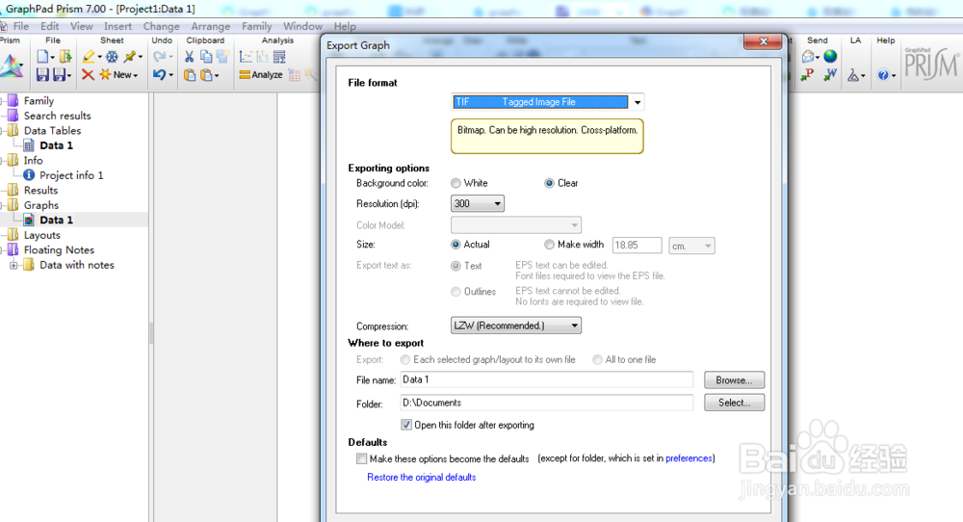963x522 pixels.
Task: Click the blue question mark Help icon
Action: pos(883,75)
